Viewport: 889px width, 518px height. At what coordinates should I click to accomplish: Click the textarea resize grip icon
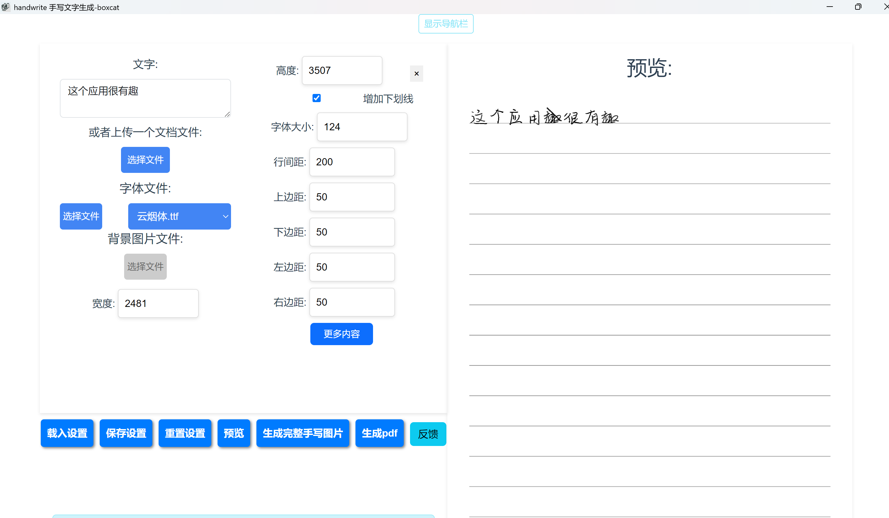tap(227, 114)
